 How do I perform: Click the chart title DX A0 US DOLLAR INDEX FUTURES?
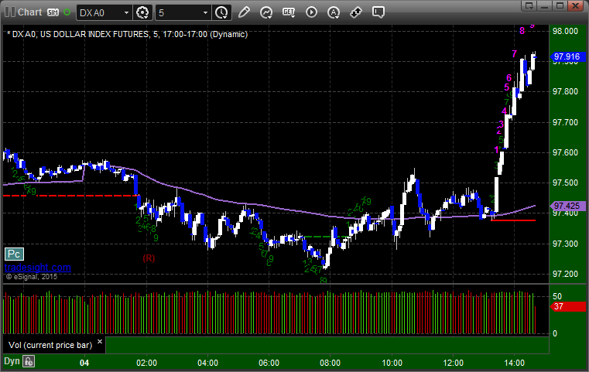pyautogui.click(x=128, y=34)
